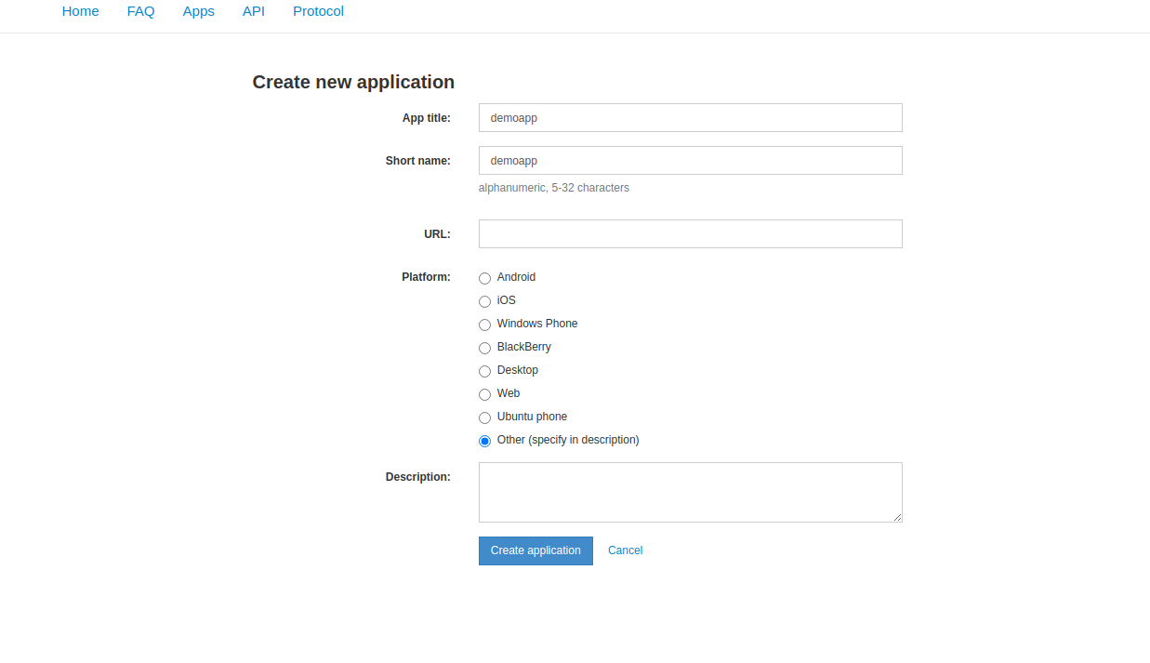The height and width of the screenshot is (663, 1150).
Task: Select the Other (specify in description) radio
Action: coord(484,441)
